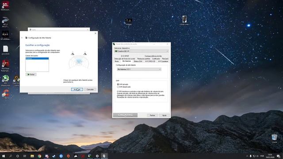Open the imagem file icon on desktop
This screenshot has height=159, width=283.
(x=129, y=22)
